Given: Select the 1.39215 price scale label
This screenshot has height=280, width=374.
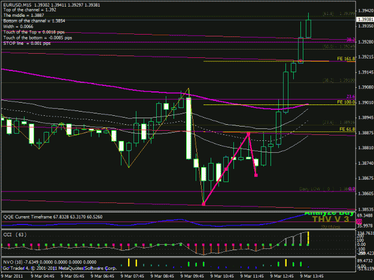Looking at the screenshot, I should 366,57.
